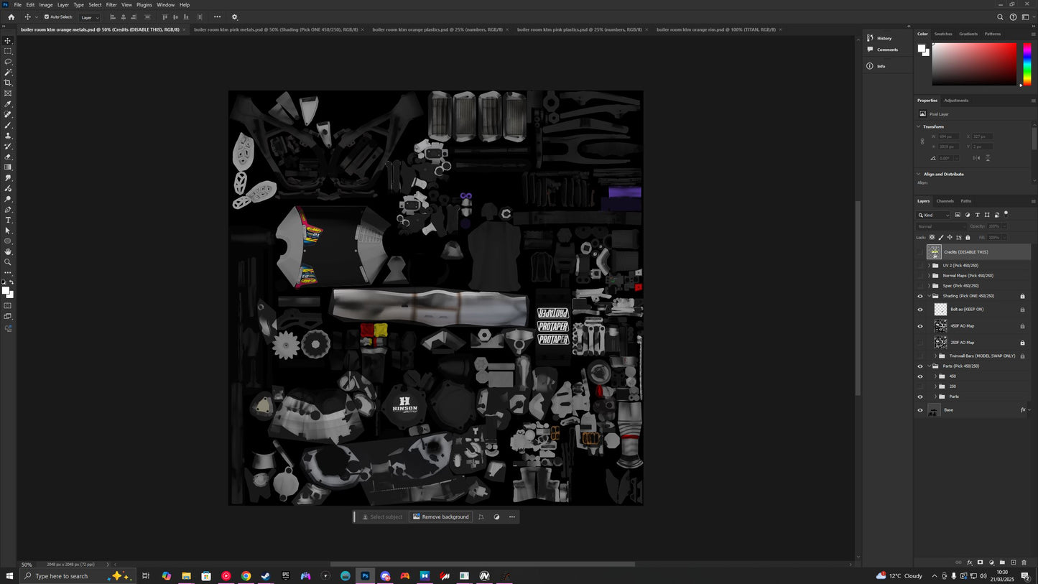This screenshot has width=1038, height=584.
Task: Select the Lasso tool
Action: click(x=8, y=62)
